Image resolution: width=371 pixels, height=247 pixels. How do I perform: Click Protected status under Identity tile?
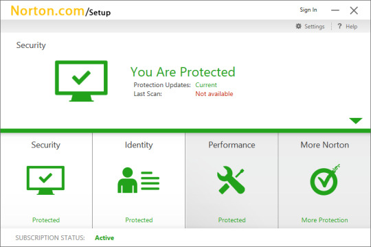pyautogui.click(x=139, y=220)
